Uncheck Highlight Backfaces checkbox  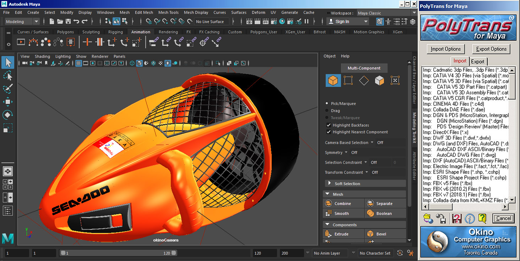click(x=329, y=125)
